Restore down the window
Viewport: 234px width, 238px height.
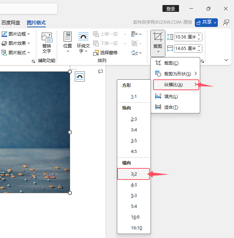tap(208, 9)
